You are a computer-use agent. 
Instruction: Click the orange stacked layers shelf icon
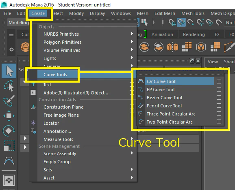click(144, 47)
